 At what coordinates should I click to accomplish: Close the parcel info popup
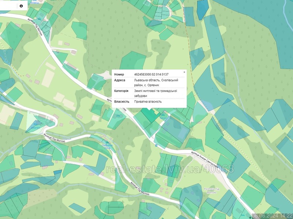[x=184, y=72]
